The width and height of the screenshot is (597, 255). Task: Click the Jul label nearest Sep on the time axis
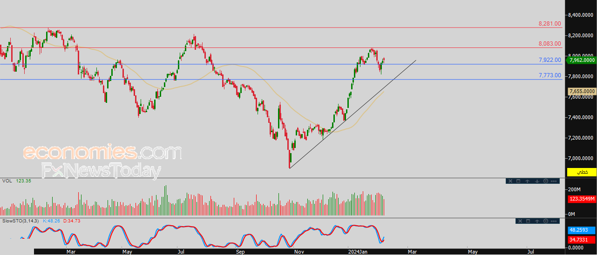tap(182, 252)
